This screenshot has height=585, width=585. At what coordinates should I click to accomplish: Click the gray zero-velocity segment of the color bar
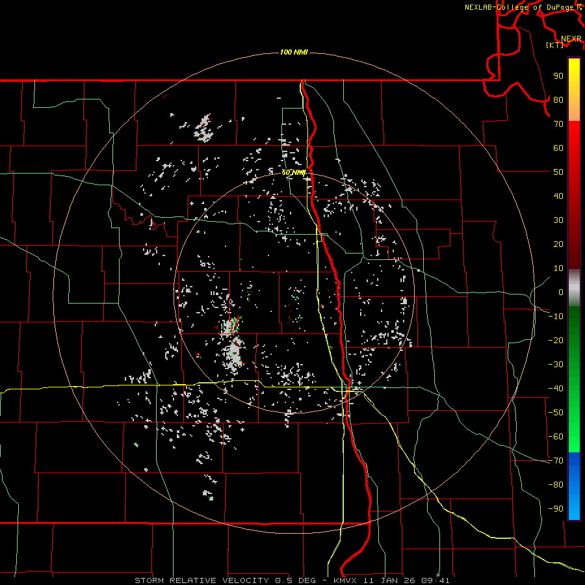point(574,287)
